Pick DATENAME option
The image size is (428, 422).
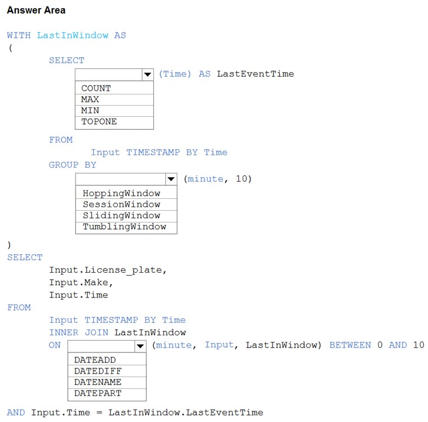(107, 382)
